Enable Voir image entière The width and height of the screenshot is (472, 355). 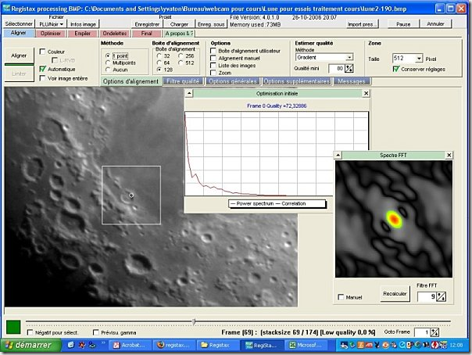click(42, 78)
